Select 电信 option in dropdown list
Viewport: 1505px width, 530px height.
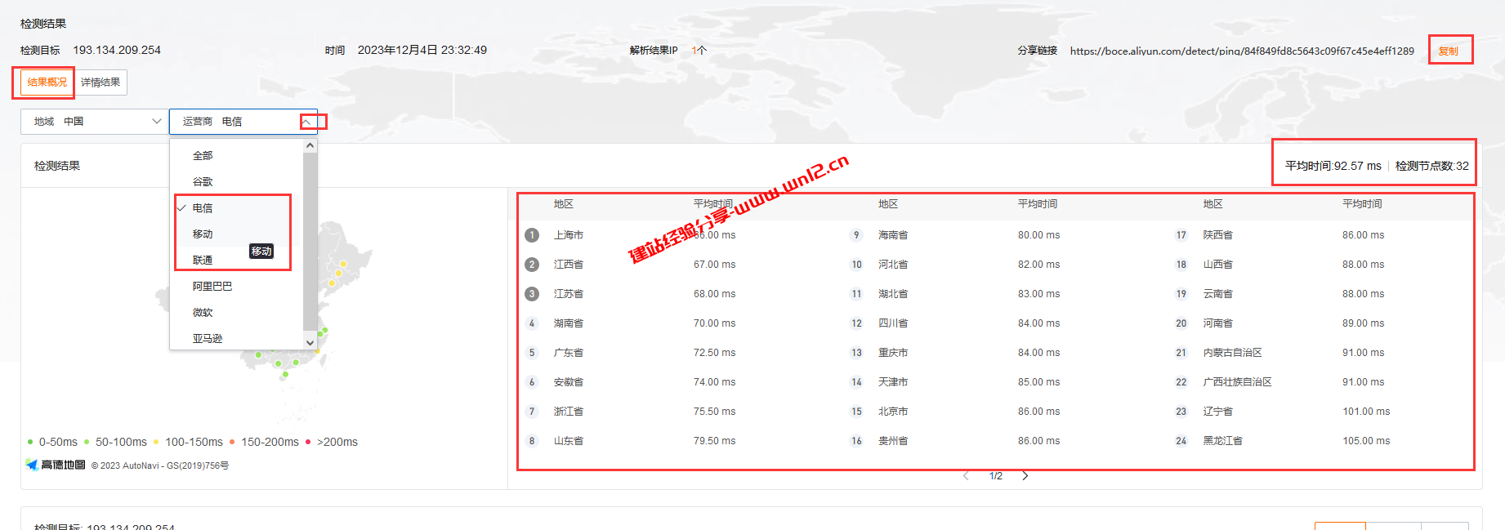click(236, 208)
